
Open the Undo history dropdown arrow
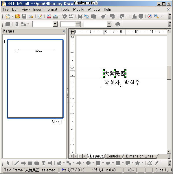[117, 16]
